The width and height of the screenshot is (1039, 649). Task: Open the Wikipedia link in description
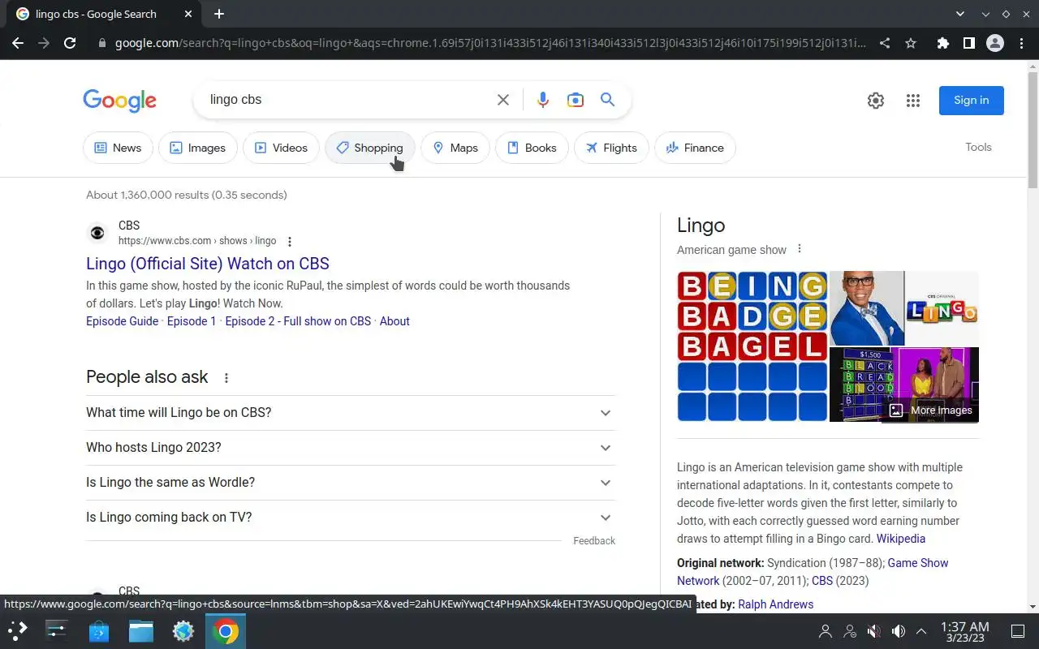901,539
